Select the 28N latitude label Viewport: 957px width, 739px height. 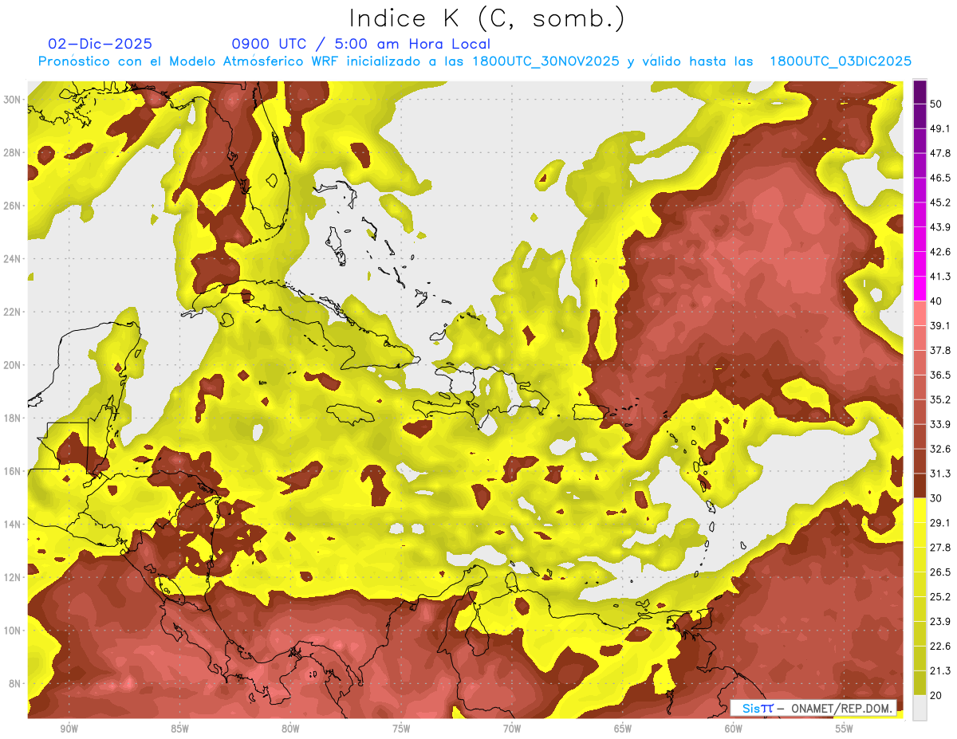[x=12, y=152]
